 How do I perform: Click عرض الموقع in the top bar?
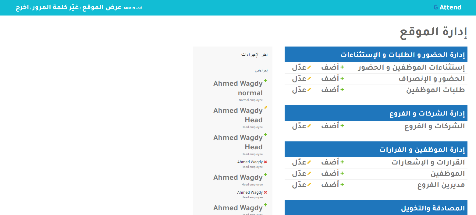pyautogui.click(x=102, y=7)
